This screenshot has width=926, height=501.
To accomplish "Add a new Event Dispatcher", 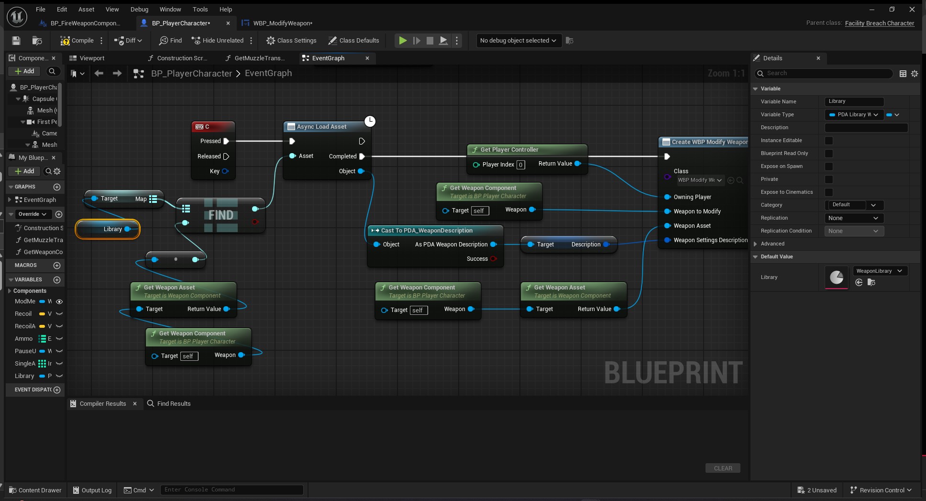I will click(57, 390).
